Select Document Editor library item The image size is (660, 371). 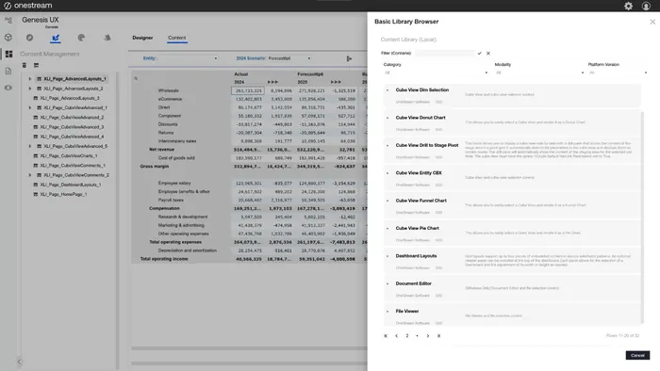coord(512,289)
